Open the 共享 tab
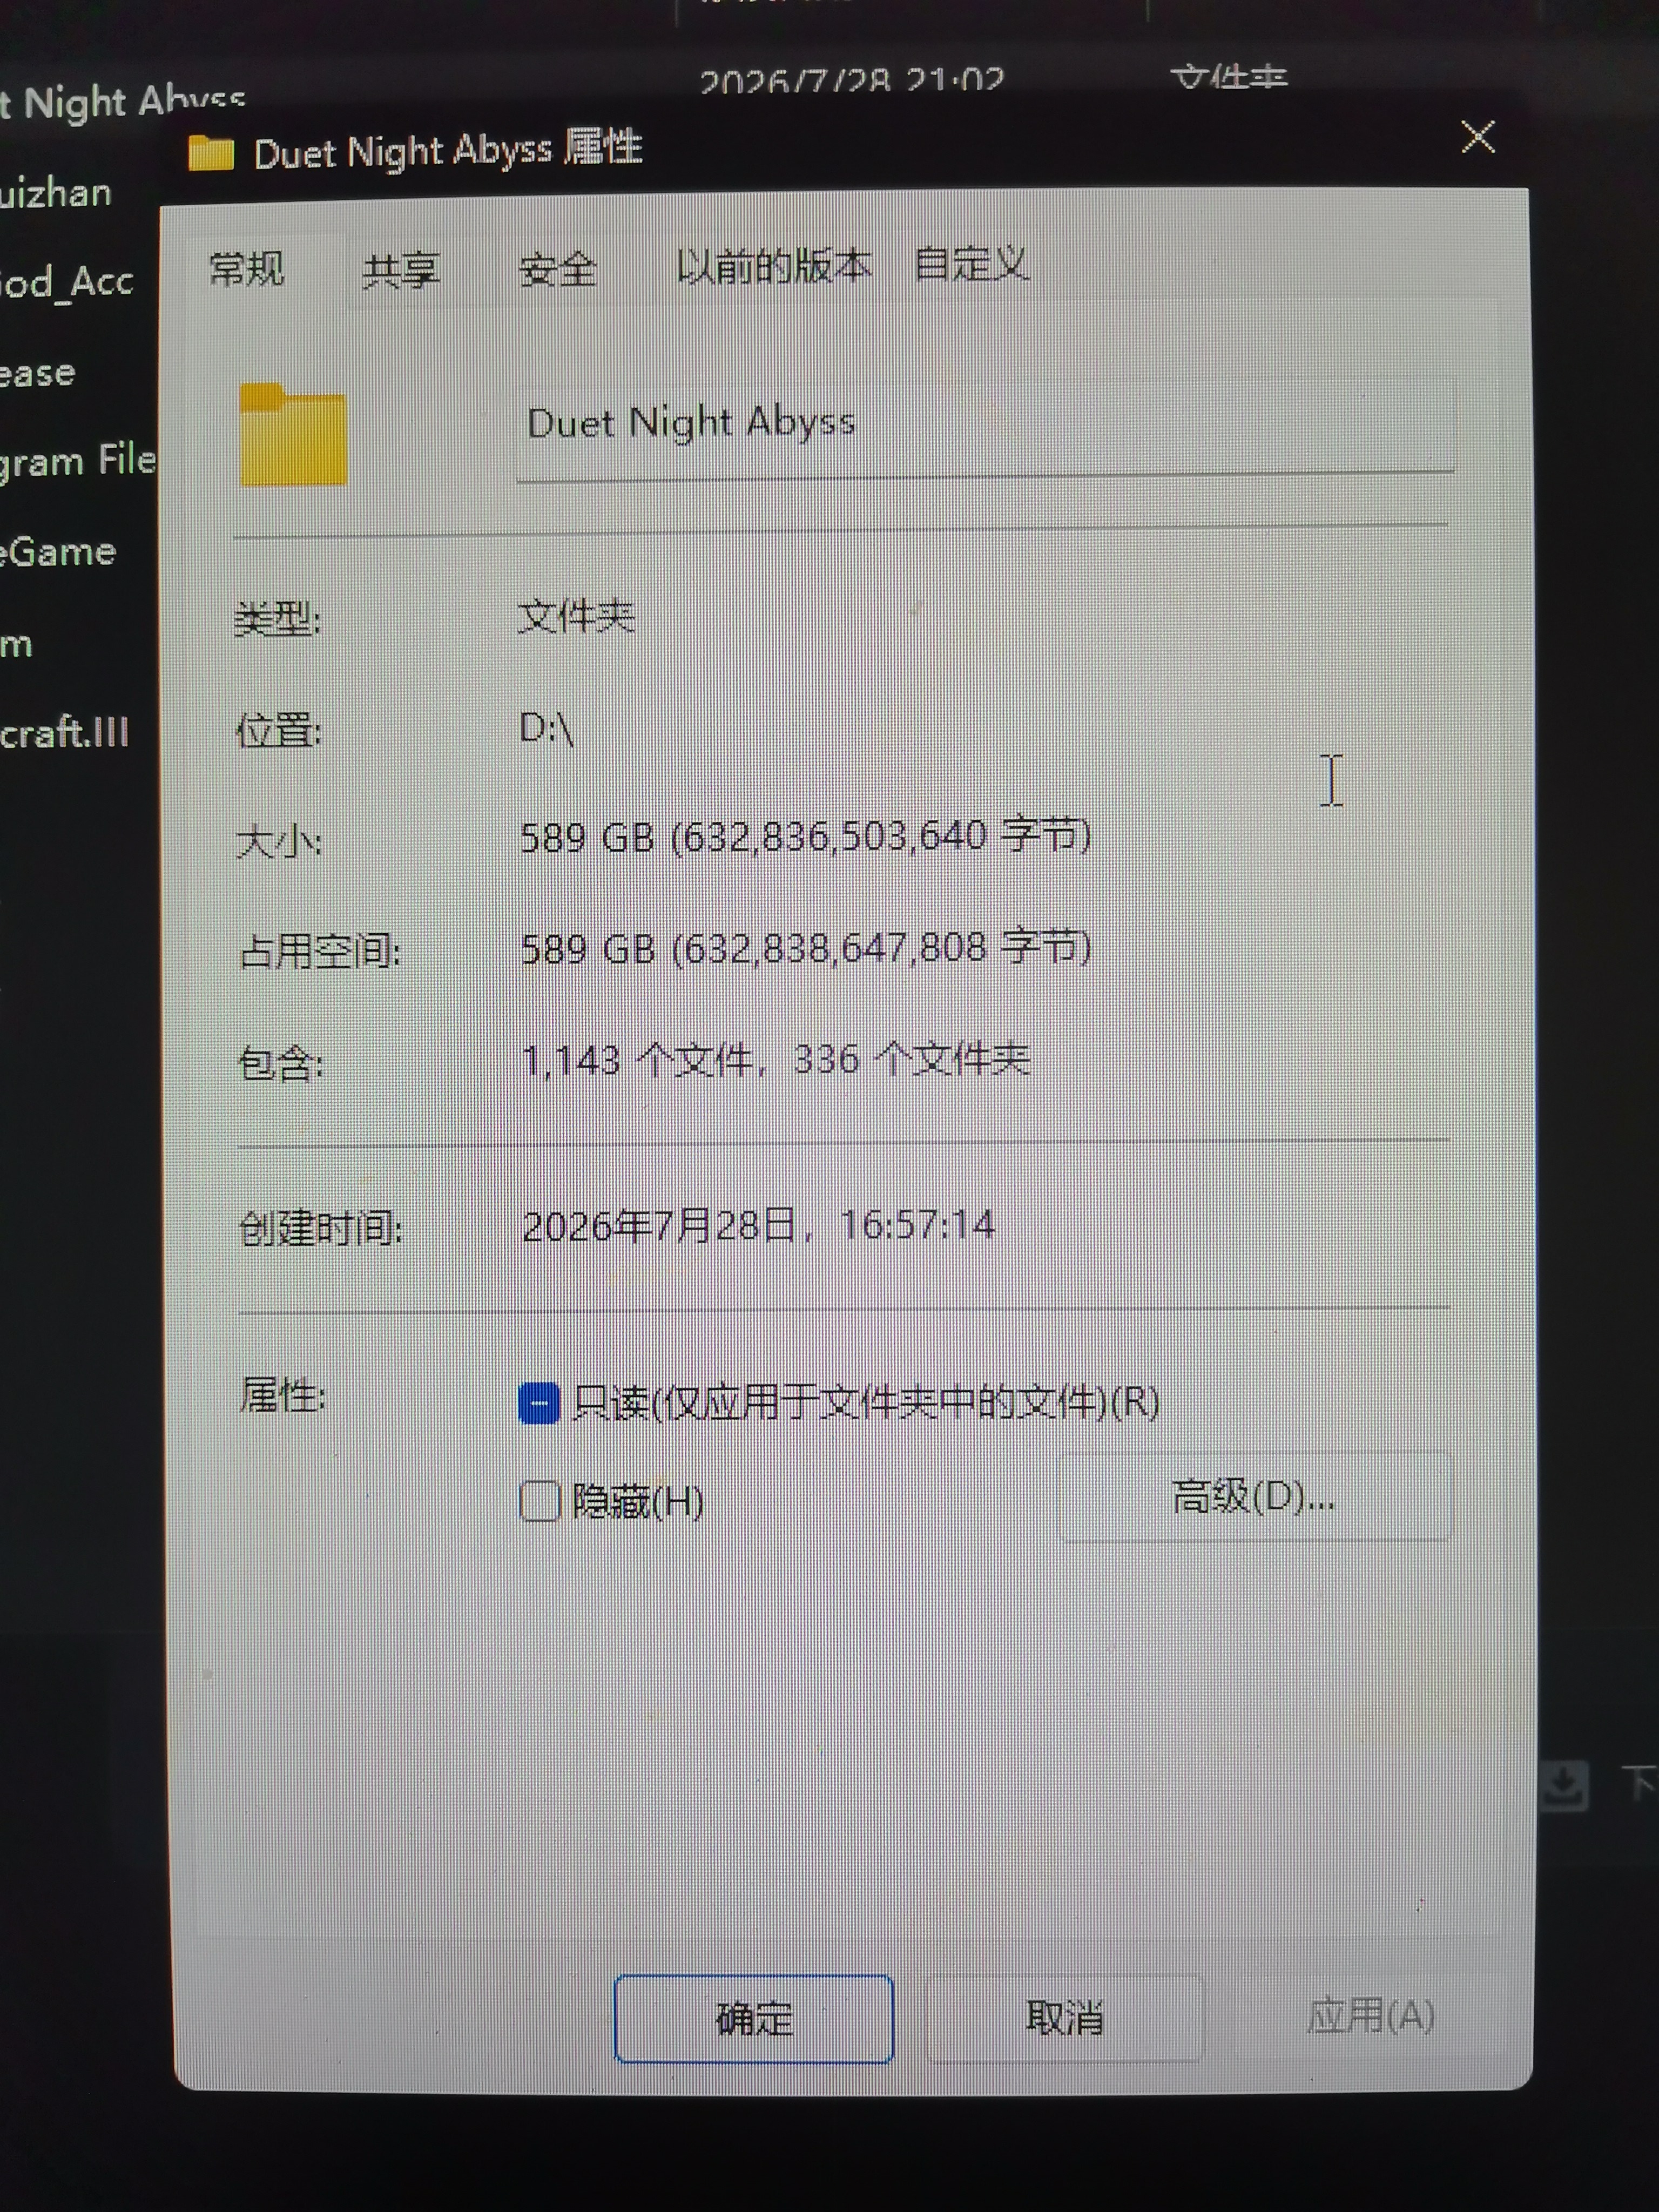Image resolution: width=1659 pixels, height=2212 pixels. (400, 270)
